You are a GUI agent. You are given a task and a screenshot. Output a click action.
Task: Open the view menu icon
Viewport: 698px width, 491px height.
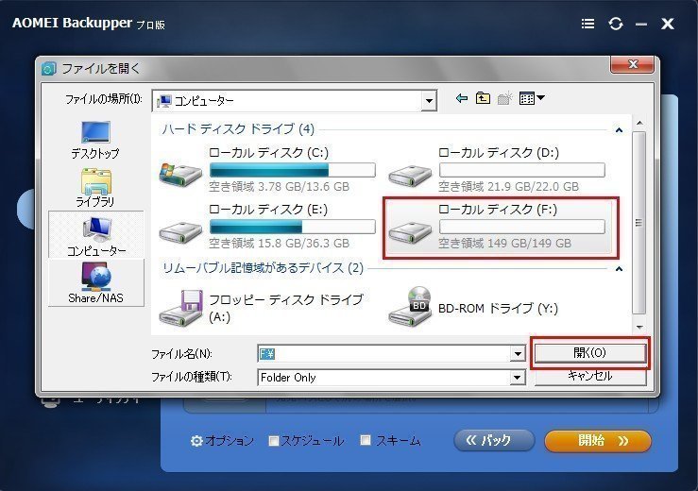tap(532, 98)
